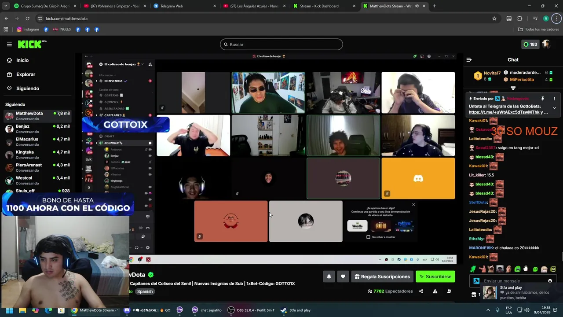Reload the page
Image resolution: width=563 pixels, height=317 pixels.
point(27,18)
